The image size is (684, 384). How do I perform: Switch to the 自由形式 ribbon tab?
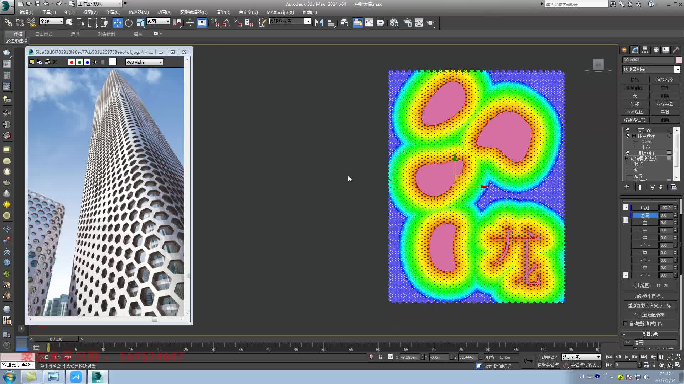[x=43, y=34]
